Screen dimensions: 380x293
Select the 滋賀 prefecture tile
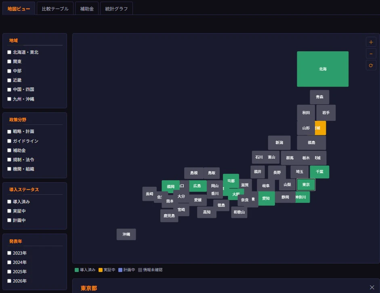coord(245,185)
